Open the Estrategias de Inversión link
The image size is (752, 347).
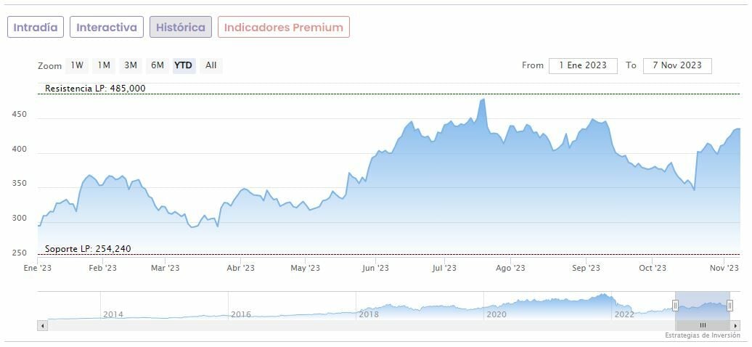[x=703, y=335]
